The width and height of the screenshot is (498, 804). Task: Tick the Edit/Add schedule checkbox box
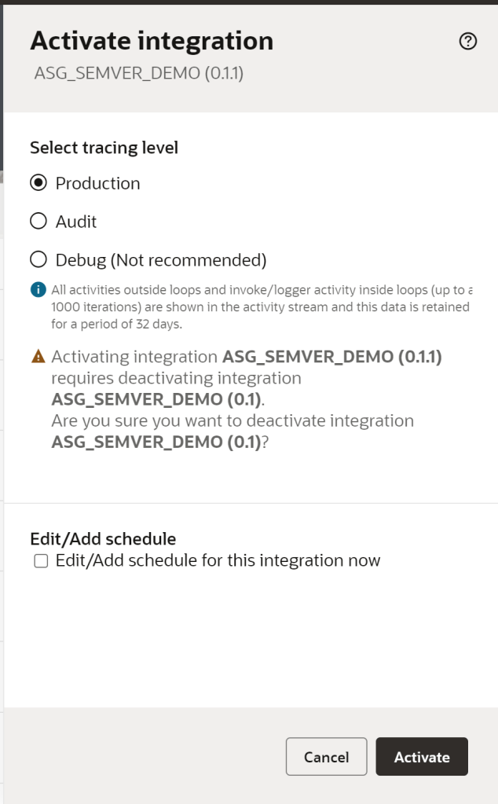[x=41, y=561]
